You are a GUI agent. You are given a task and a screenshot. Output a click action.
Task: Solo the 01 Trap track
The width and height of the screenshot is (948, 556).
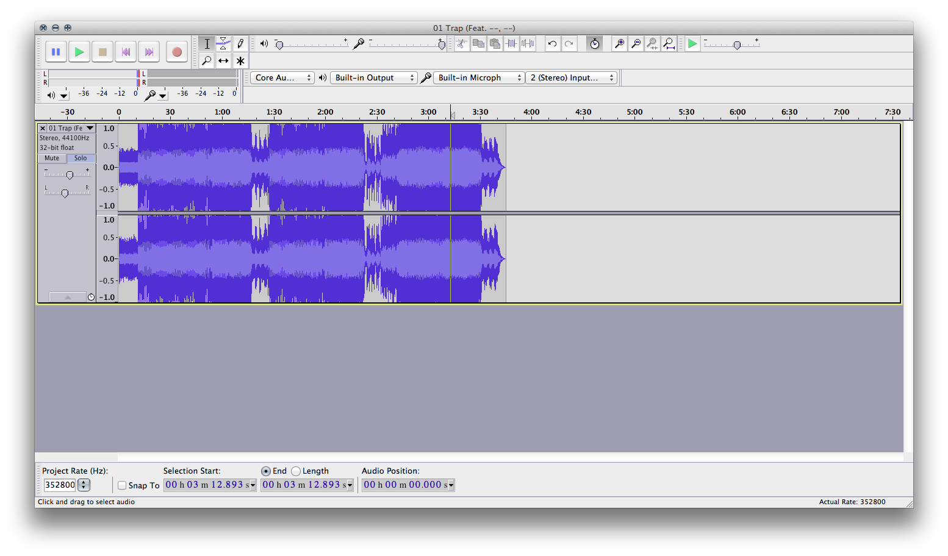(x=81, y=158)
